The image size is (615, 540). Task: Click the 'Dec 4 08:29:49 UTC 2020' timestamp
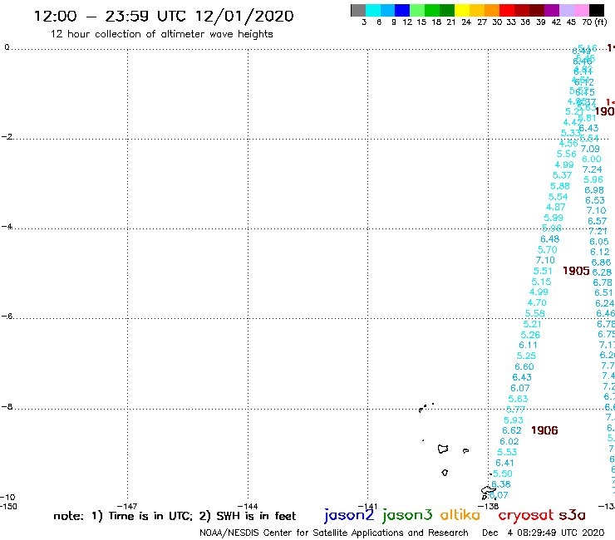click(x=544, y=533)
